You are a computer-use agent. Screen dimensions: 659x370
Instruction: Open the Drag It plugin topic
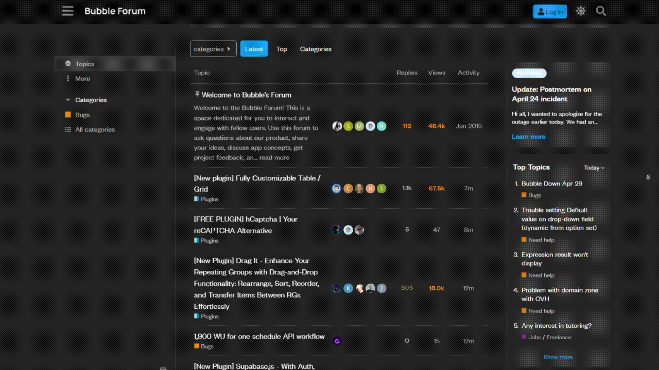tap(257, 283)
